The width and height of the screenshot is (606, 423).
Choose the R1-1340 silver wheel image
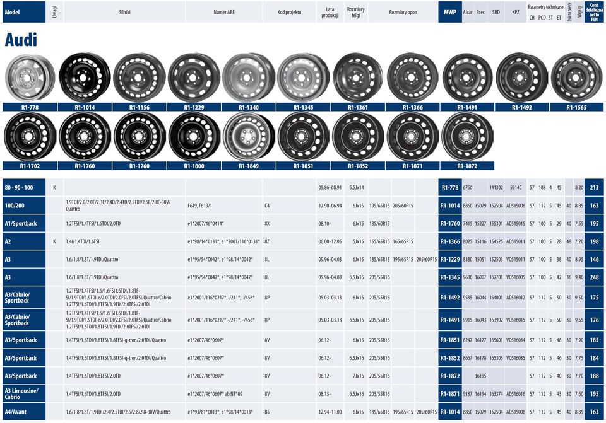[x=249, y=78]
